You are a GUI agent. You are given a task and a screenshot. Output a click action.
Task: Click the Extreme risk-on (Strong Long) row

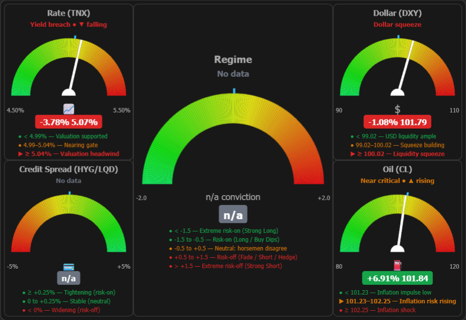224,231
